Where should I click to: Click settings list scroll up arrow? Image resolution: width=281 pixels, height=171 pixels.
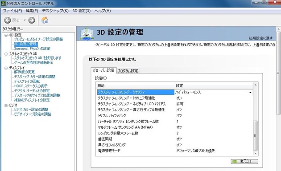pyautogui.click(x=256, y=85)
